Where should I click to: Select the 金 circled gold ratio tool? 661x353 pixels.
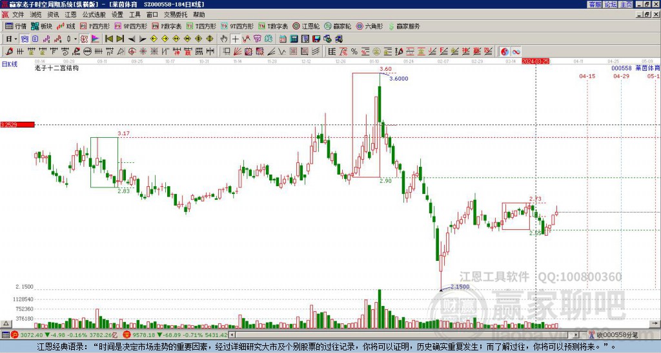(376, 52)
